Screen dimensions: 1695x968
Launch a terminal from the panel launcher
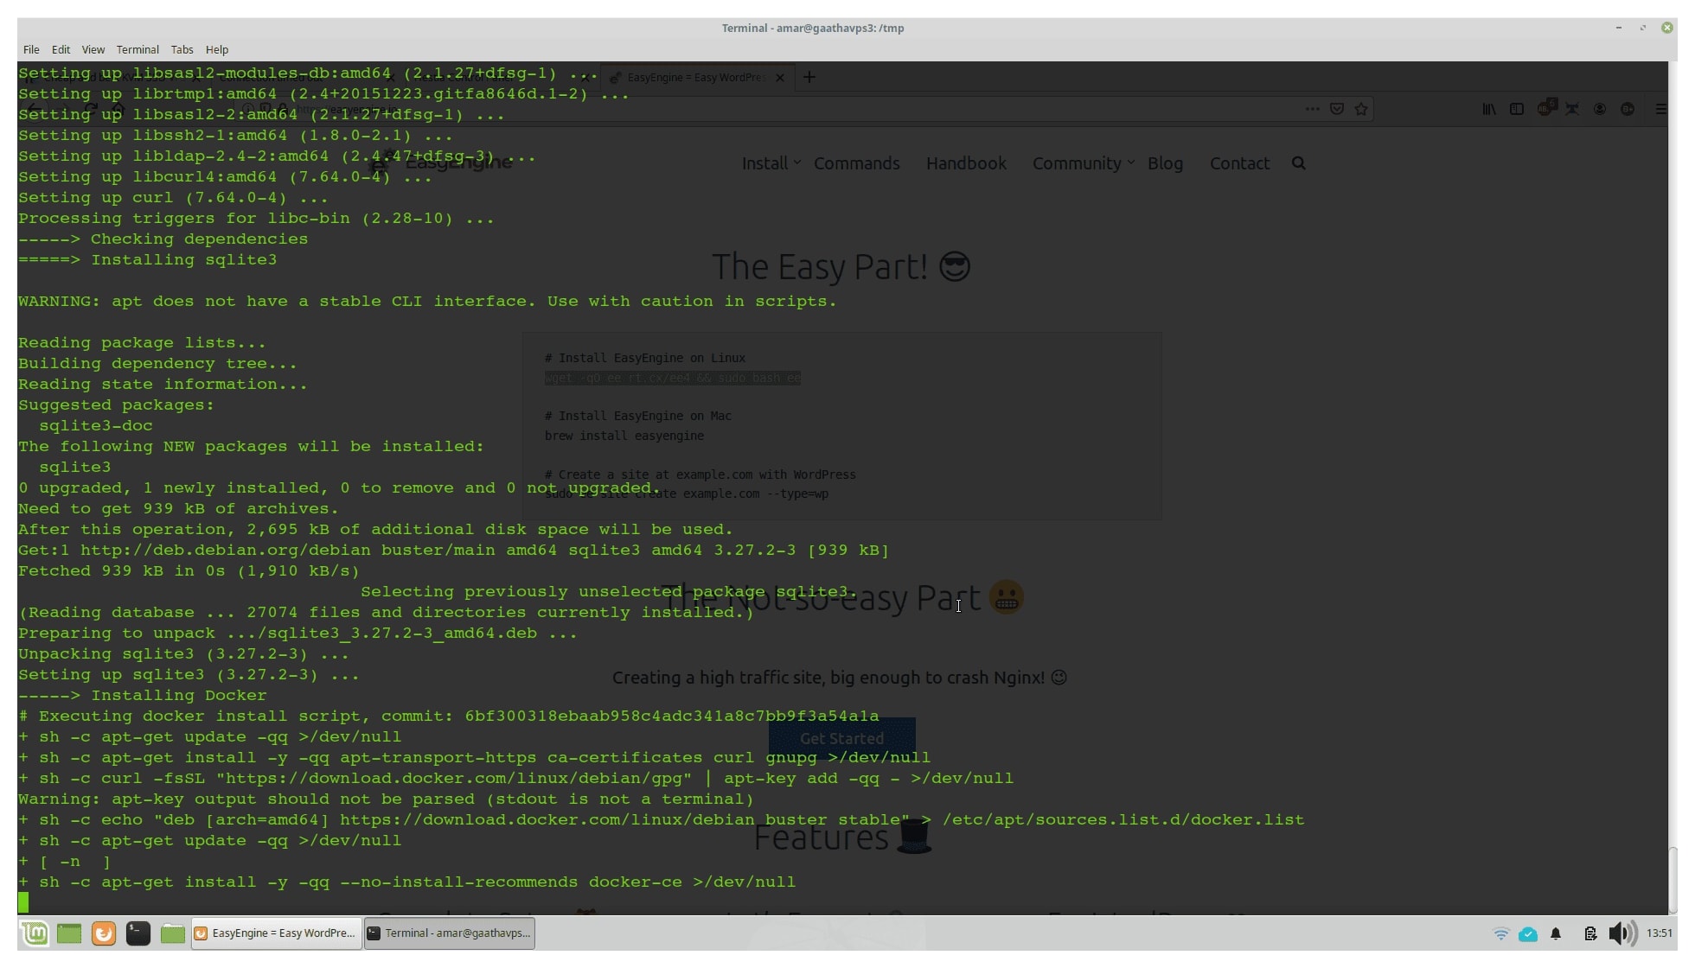138,933
